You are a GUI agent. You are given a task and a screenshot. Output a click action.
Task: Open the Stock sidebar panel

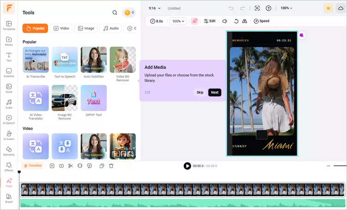coord(9,88)
